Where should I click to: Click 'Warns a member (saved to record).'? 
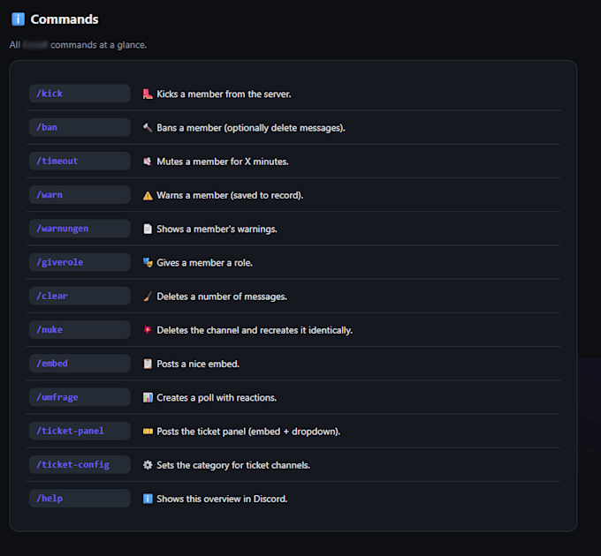tap(230, 195)
